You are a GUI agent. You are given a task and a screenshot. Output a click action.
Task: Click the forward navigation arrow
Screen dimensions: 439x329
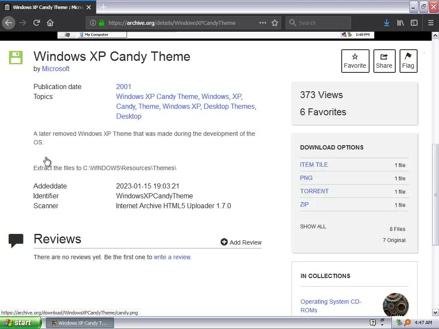coord(23,23)
